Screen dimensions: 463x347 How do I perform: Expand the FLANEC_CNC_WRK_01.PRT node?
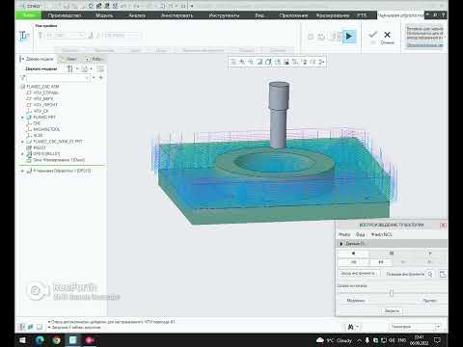(22, 142)
